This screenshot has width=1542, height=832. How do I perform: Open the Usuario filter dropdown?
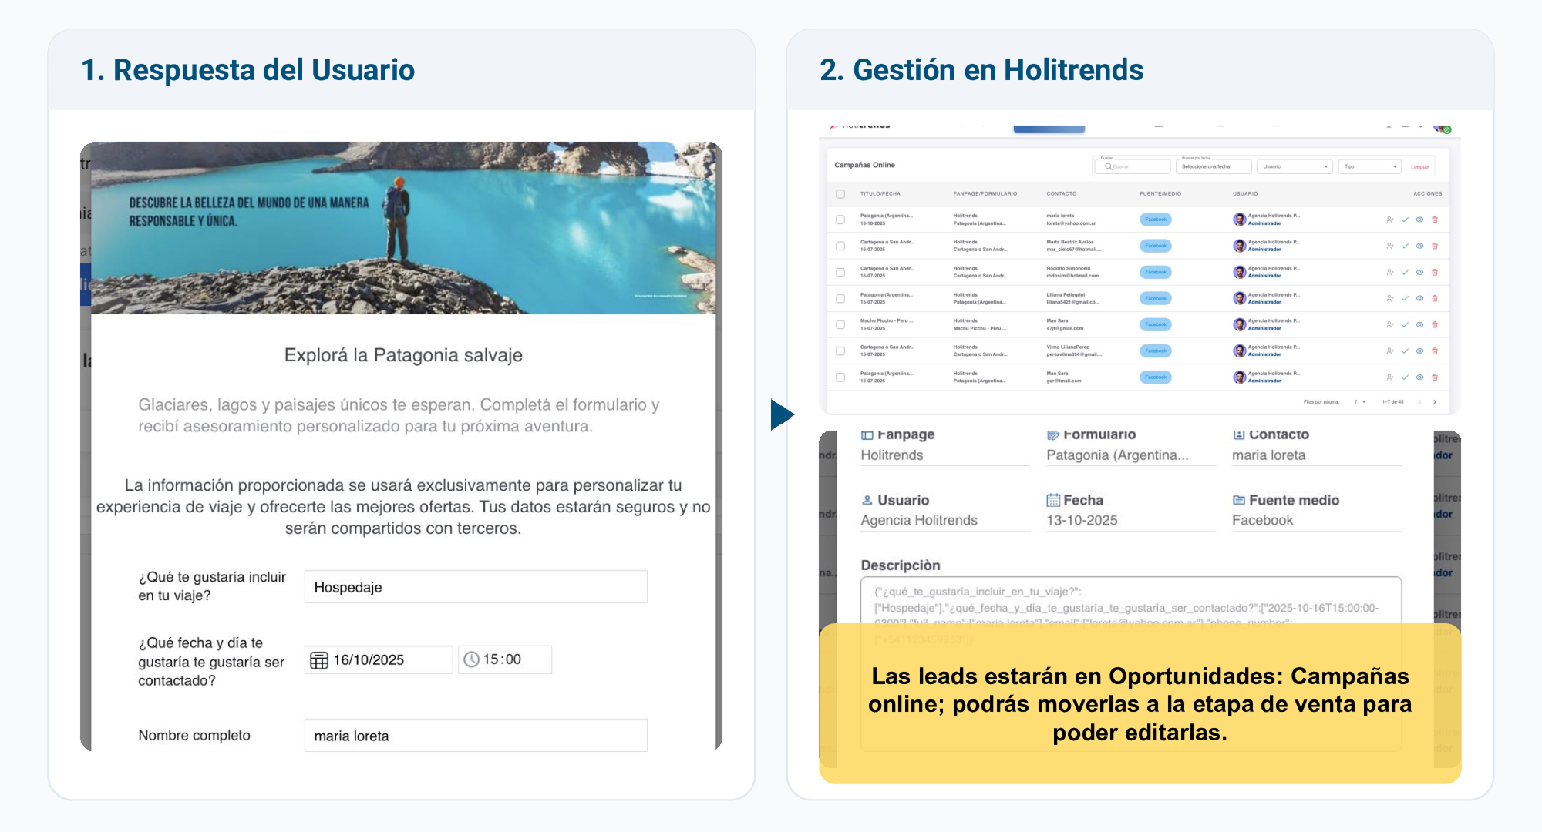point(1295,166)
